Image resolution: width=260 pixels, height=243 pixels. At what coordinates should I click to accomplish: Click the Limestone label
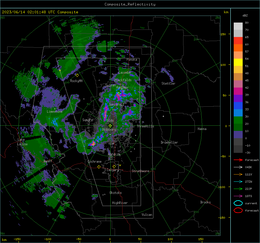[55, 112]
